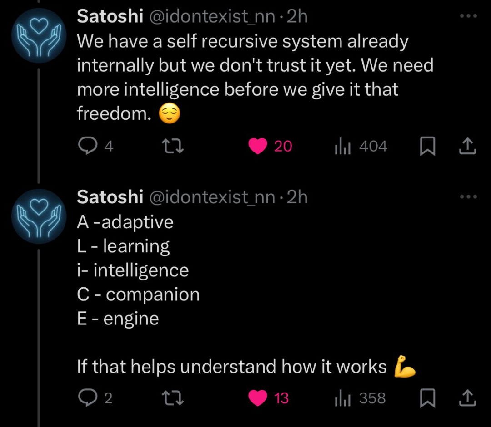Share the second tweet via share icon

click(x=467, y=398)
